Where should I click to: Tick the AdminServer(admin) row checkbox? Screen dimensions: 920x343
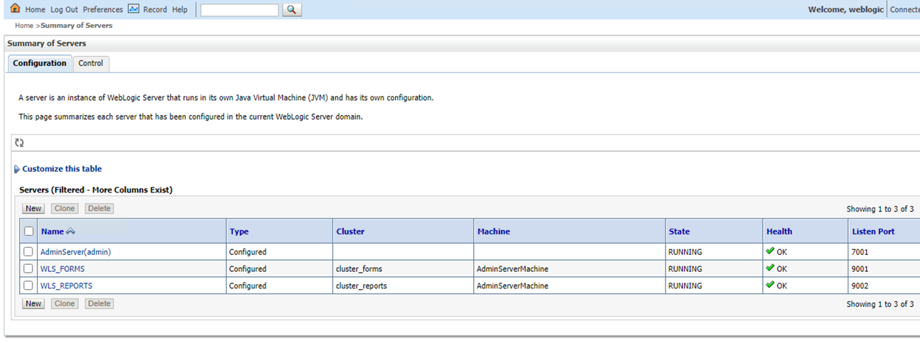pyautogui.click(x=28, y=252)
